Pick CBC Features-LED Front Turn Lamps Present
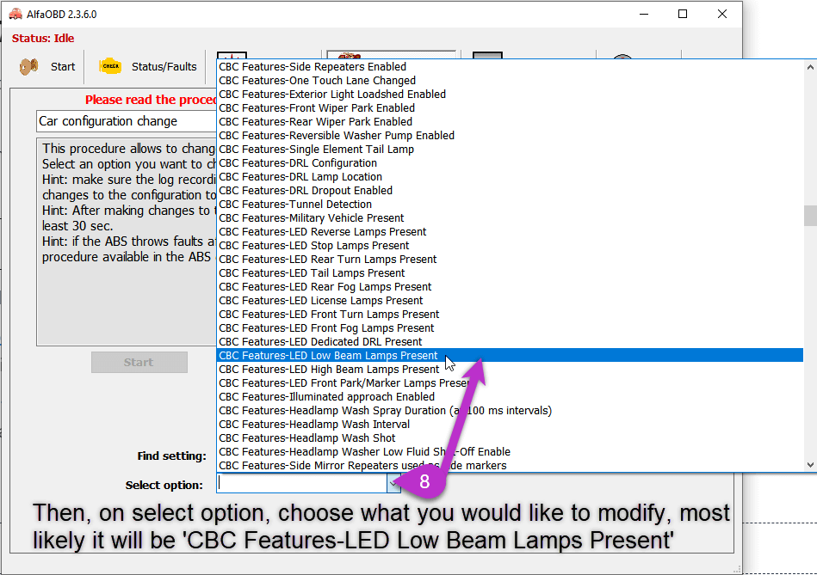 point(510,315)
